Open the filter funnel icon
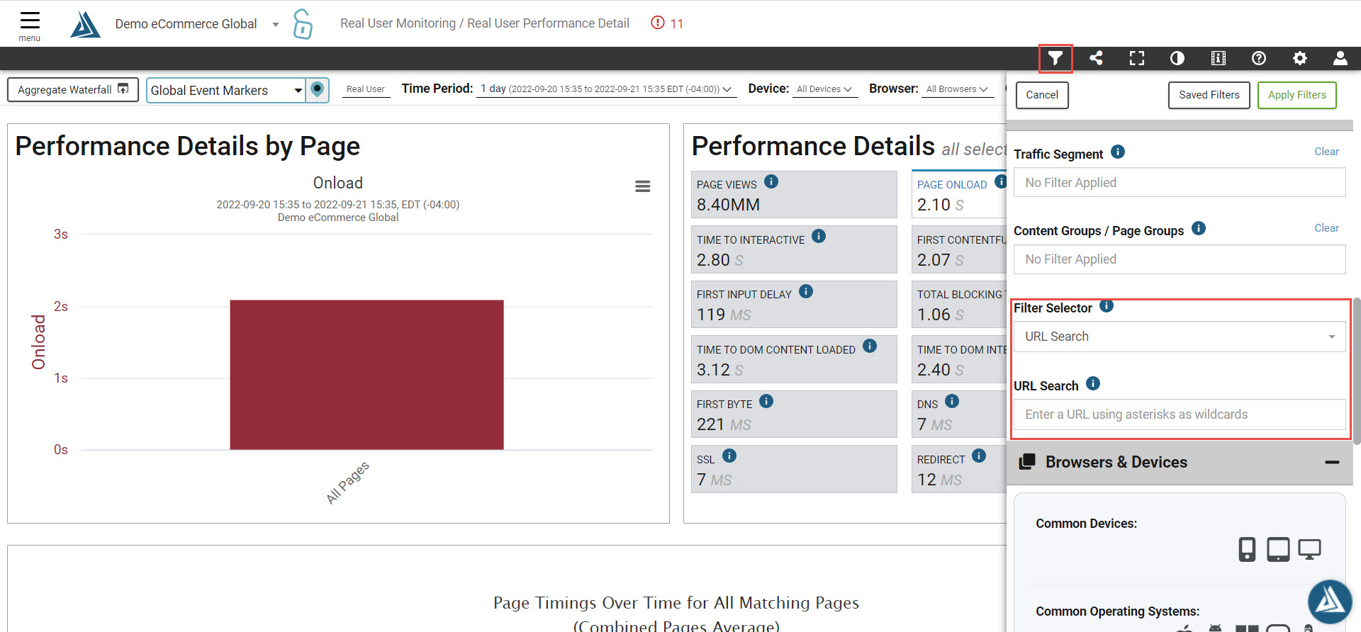The height and width of the screenshot is (632, 1361). point(1055,58)
